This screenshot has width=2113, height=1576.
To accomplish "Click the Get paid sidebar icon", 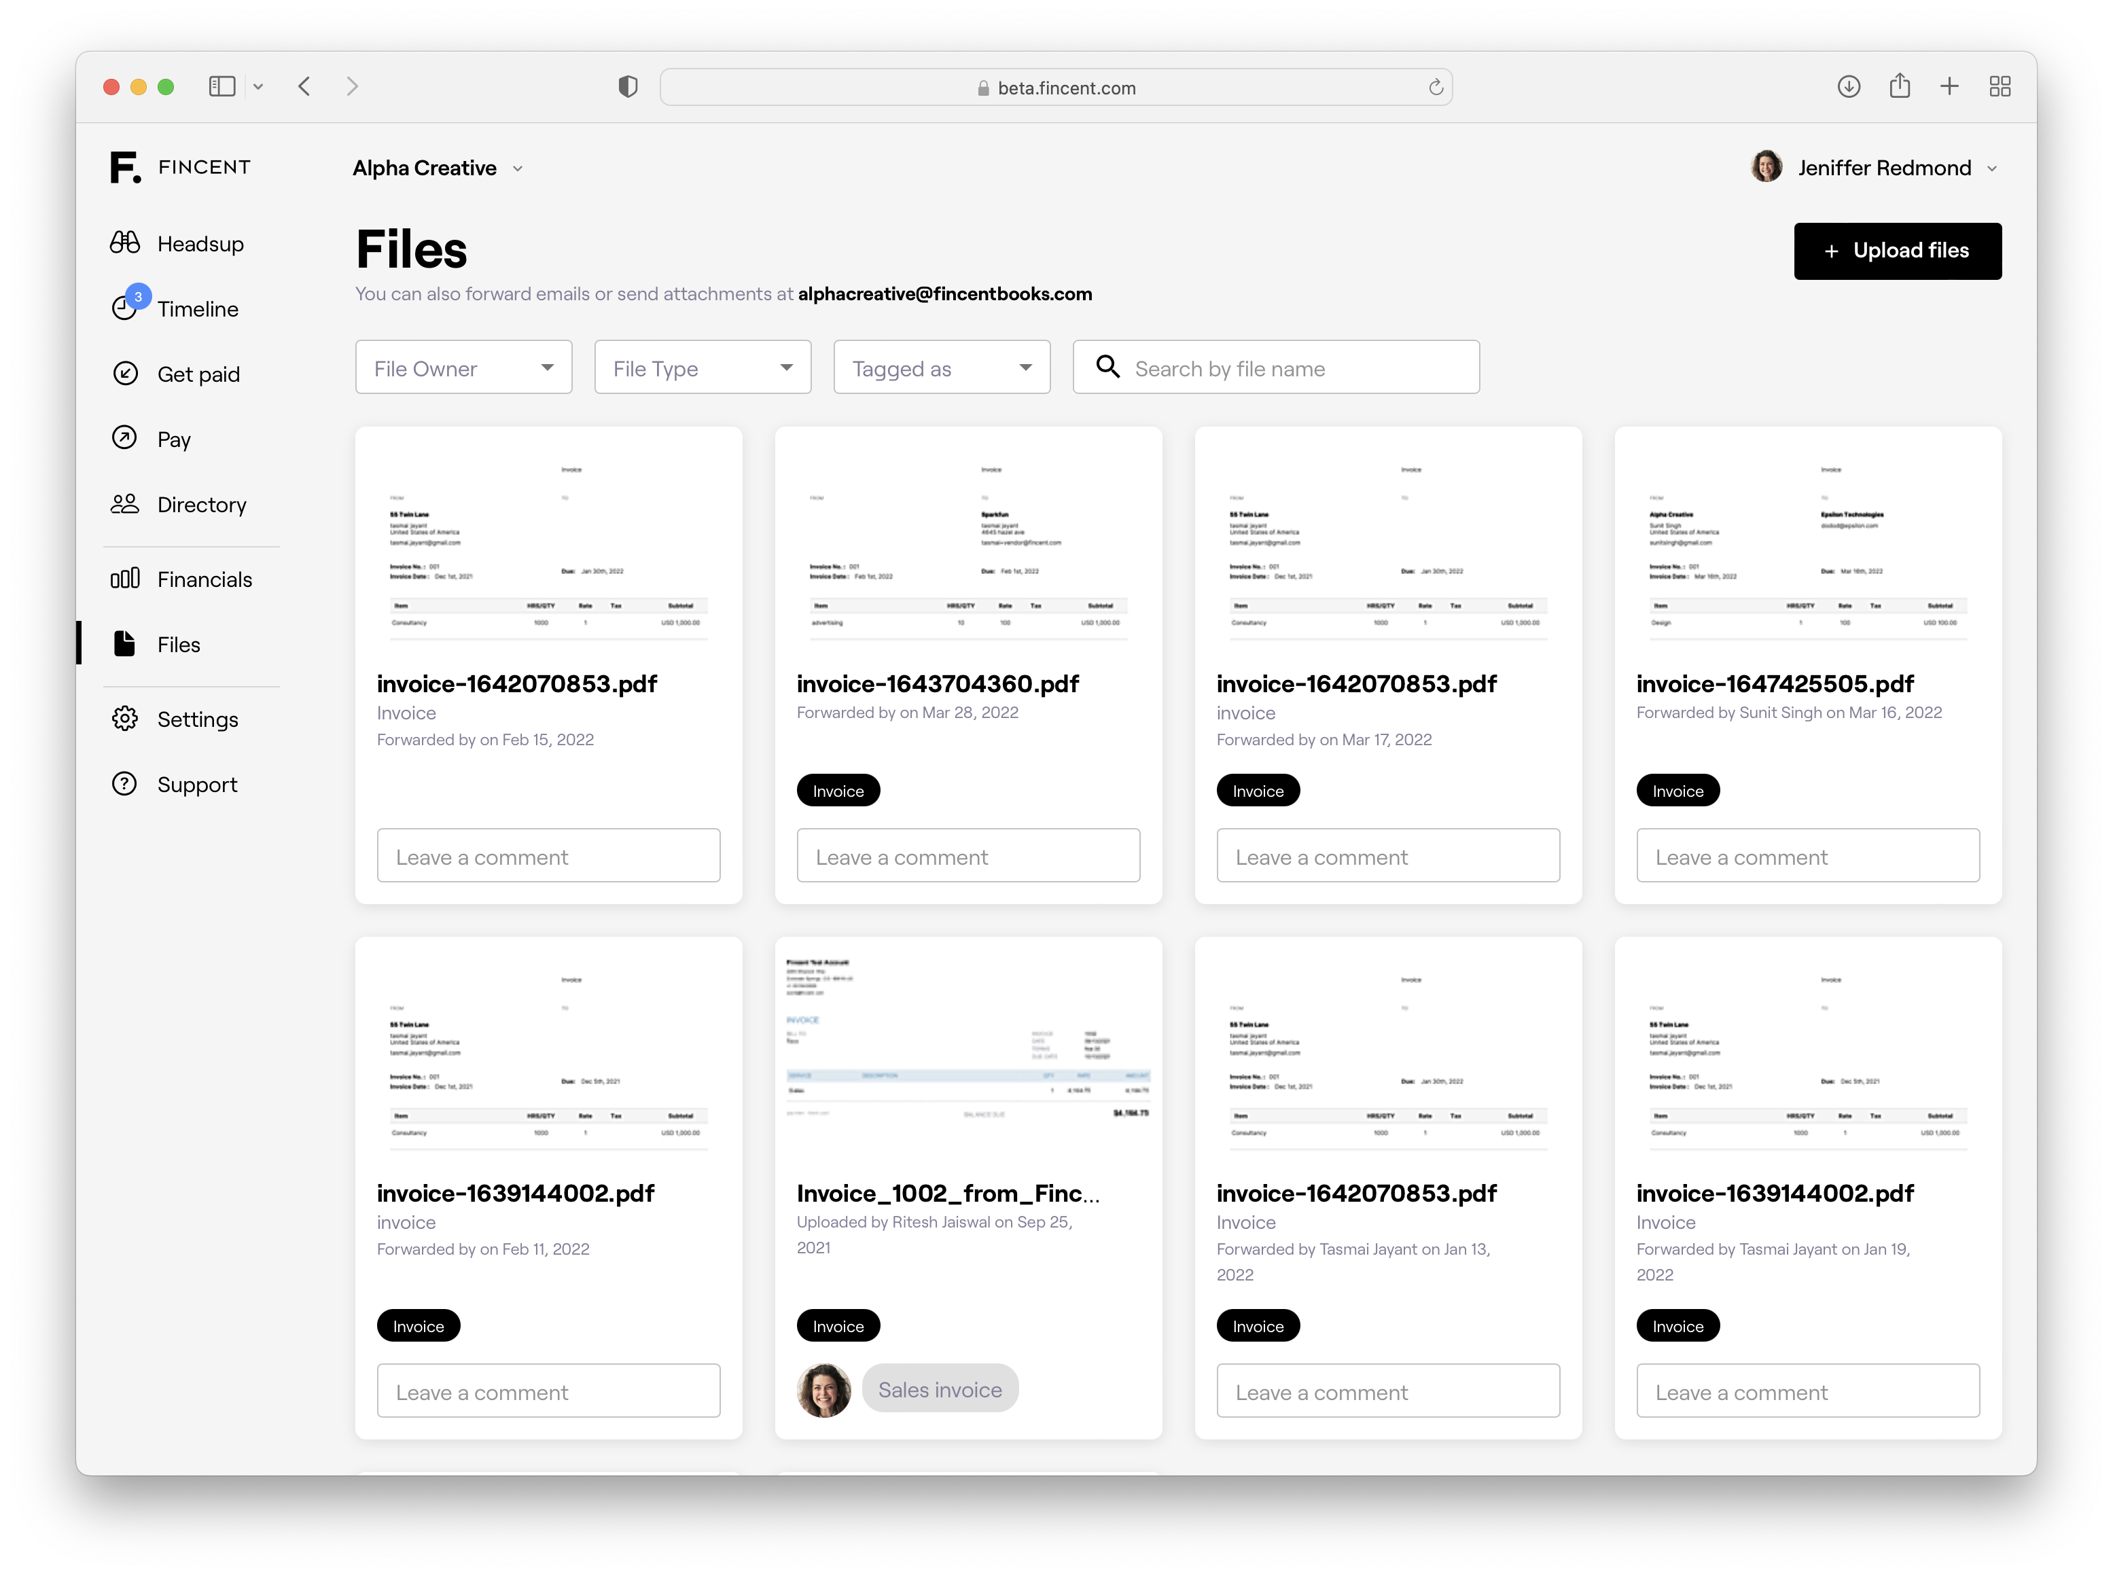I will [x=125, y=373].
